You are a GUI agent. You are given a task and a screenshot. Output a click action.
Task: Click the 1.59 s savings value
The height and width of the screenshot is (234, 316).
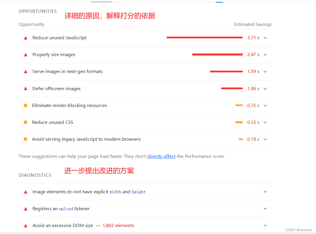[x=253, y=72]
